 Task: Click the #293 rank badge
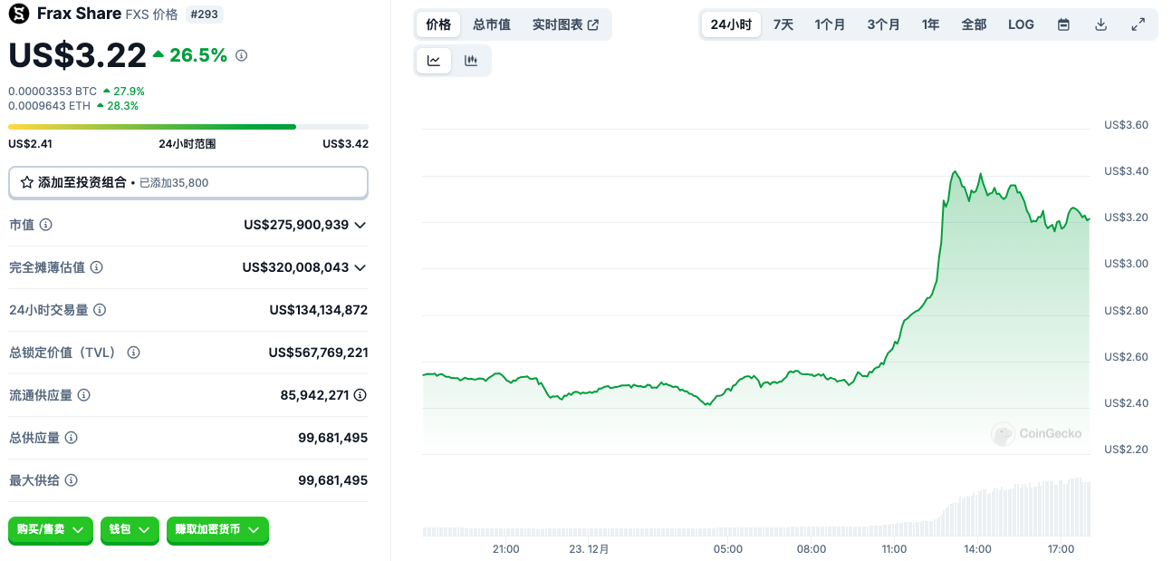(205, 15)
